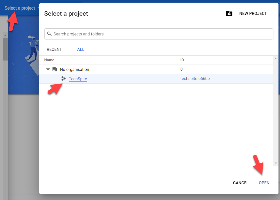The height and width of the screenshot is (200, 280).
Task: Click the folder-gear icon beside New Project
Action: coord(229,14)
